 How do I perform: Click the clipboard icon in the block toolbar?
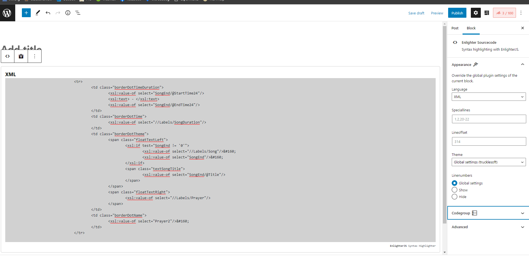21,56
